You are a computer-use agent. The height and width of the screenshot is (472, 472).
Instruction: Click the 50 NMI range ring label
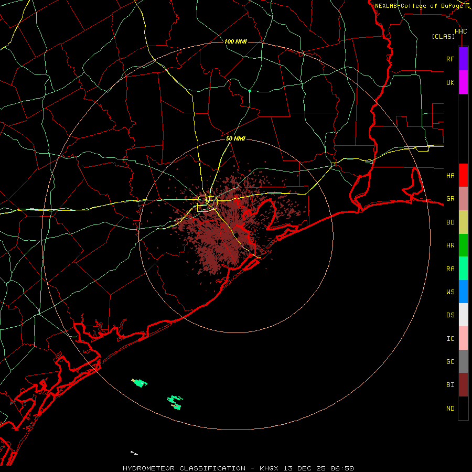click(x=235, y=138)
